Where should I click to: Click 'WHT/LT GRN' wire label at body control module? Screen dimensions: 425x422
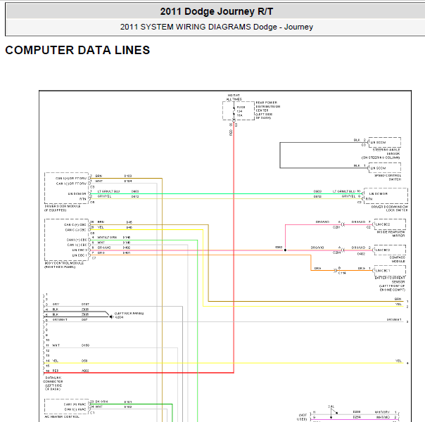107,237
